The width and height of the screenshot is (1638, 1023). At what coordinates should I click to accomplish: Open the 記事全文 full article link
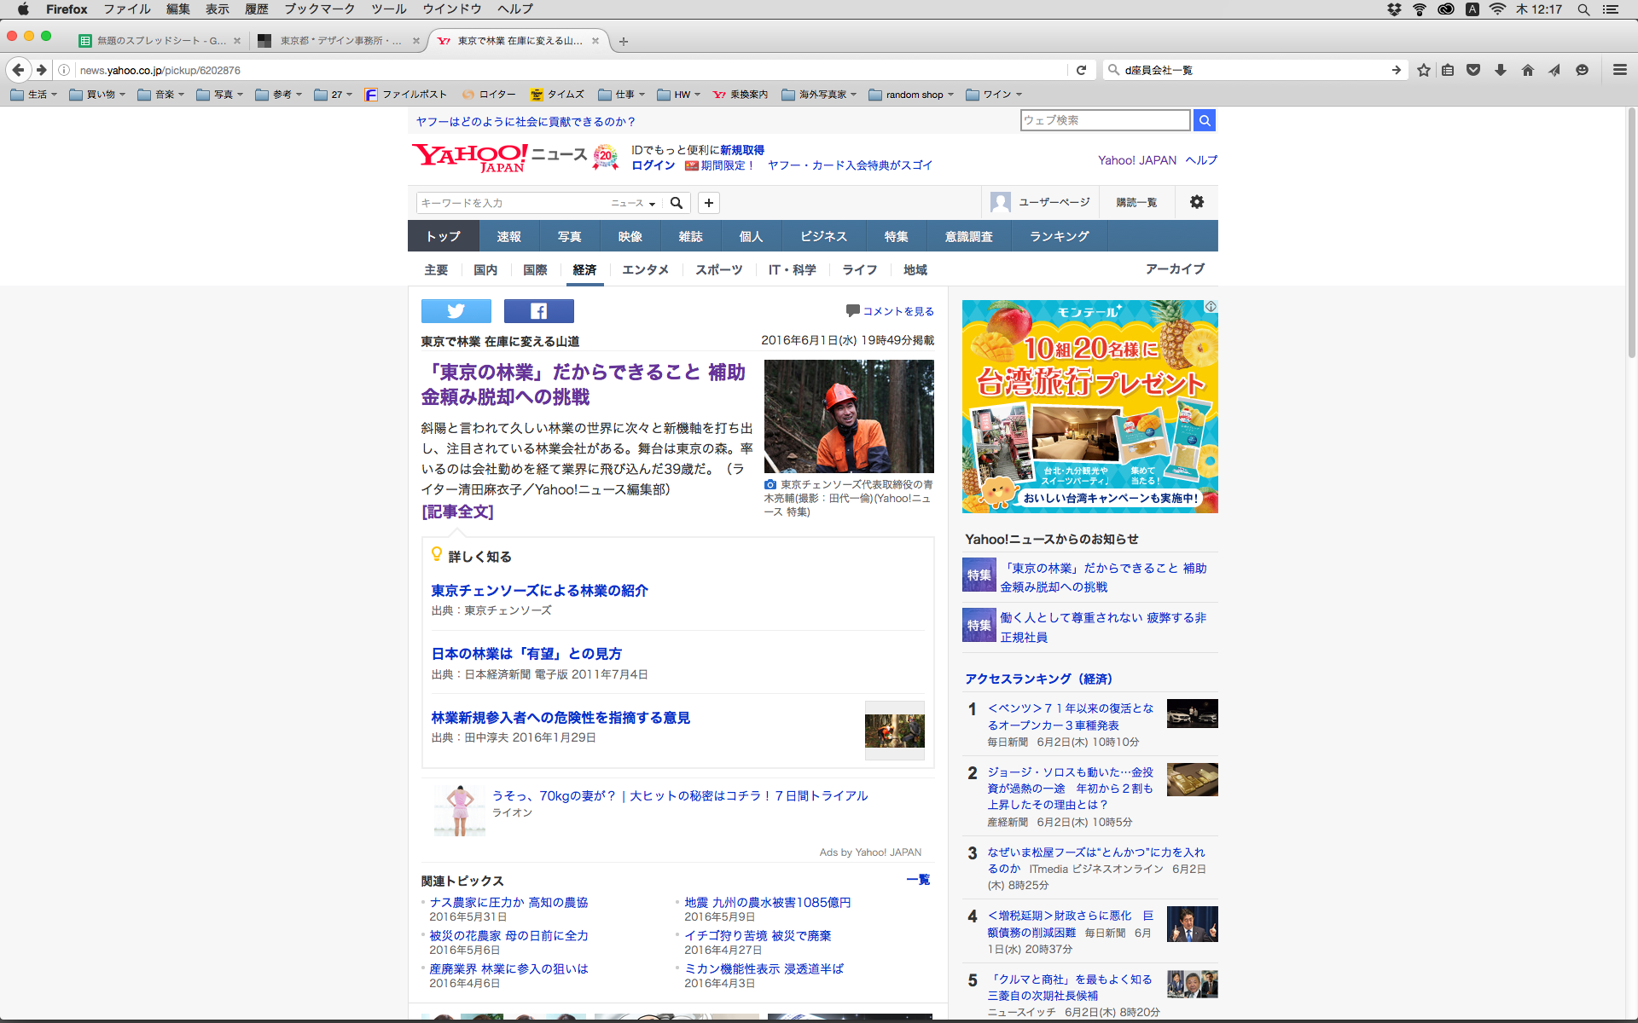click(x=457, y=511)
